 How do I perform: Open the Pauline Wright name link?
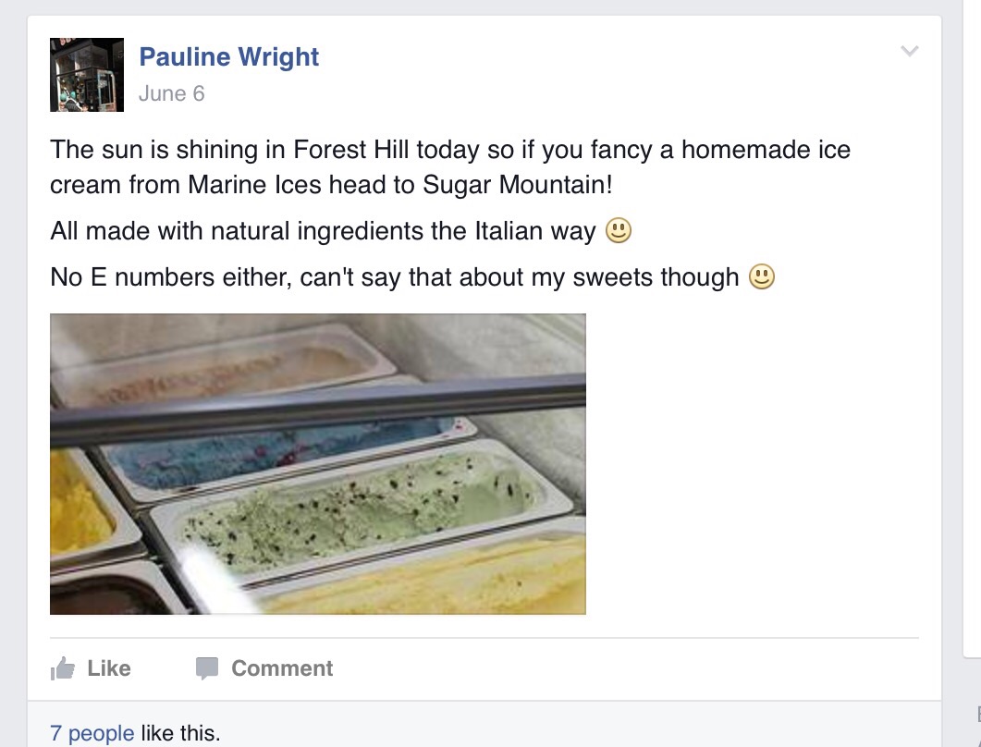228,56
